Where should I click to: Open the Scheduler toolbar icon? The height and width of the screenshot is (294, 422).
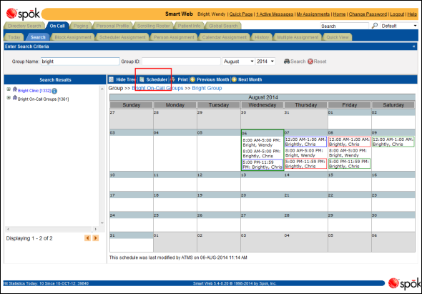142,79
